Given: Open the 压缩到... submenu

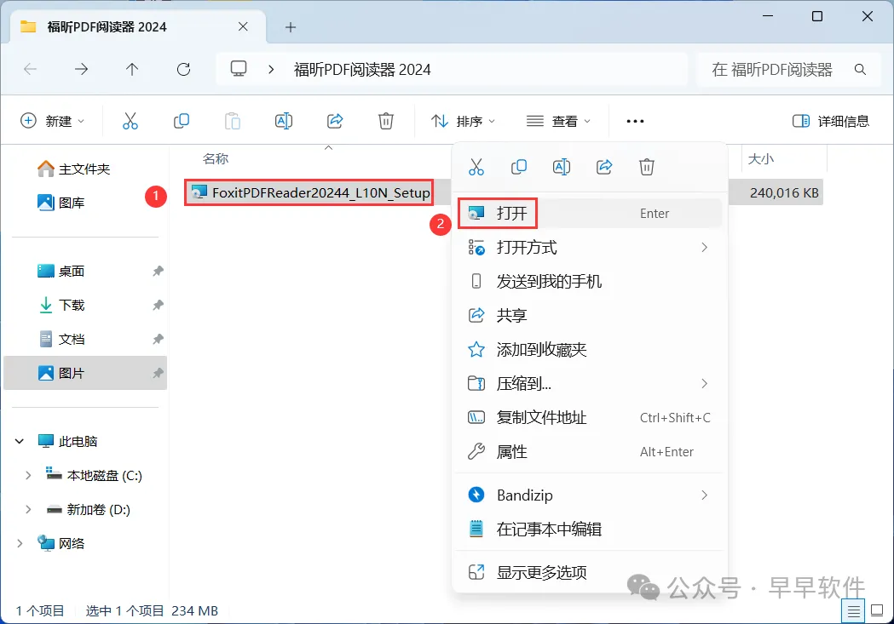Looking at the screenshot, I should [590, 383].
